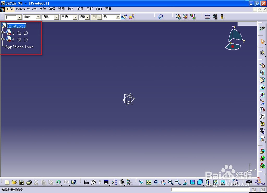Open the 视图 menu
This screenshot has height=193, width=267.
click(61, 9)
